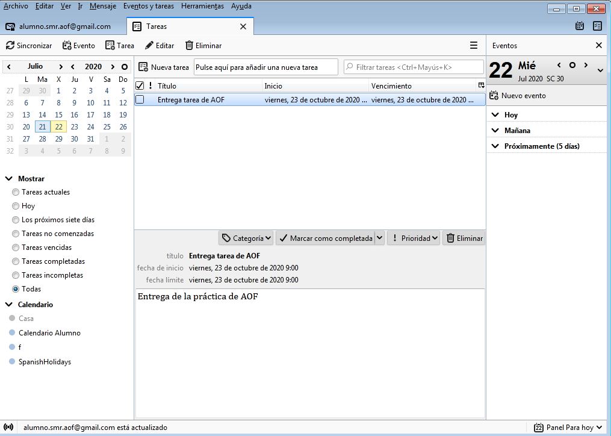The height and width of the screenshot is (436, 611).
Task: Go to next year after 2020
Action: [x=113, y=67]
